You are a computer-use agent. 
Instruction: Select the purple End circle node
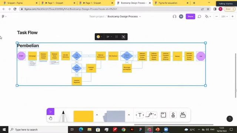pos(201,56)
